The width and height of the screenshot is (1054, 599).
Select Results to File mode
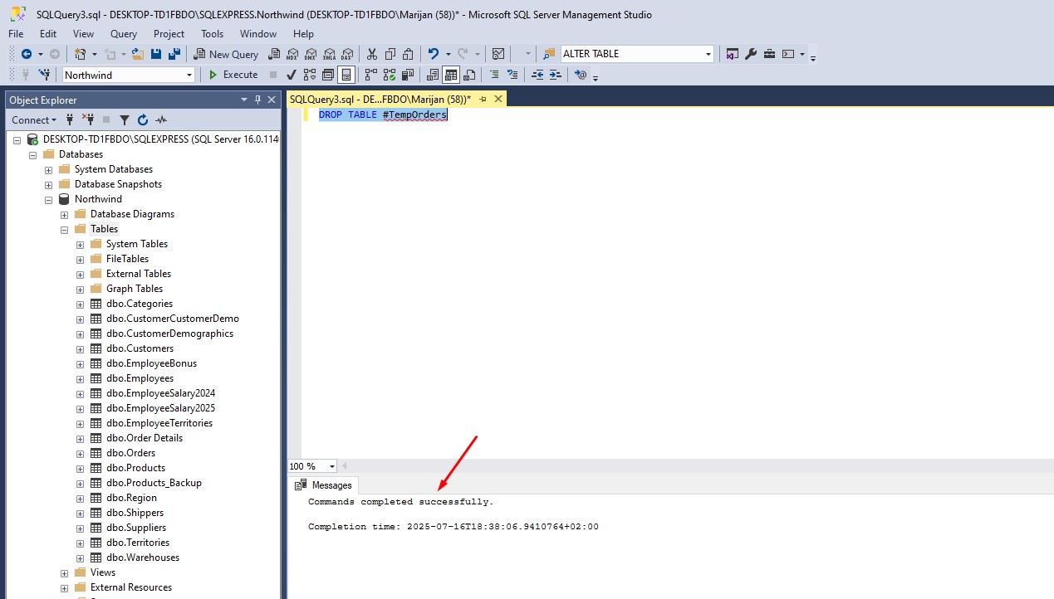pos(469,75)
